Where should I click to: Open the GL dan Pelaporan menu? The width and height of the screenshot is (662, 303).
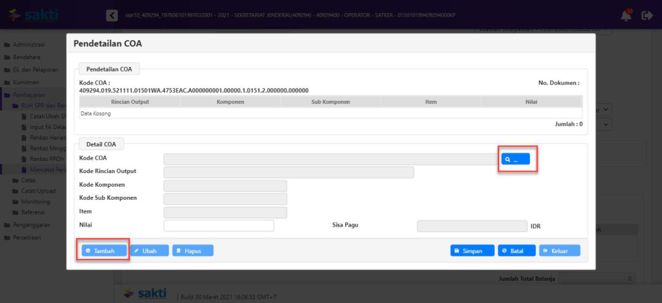pyautogui.click(x=33, y=70)
